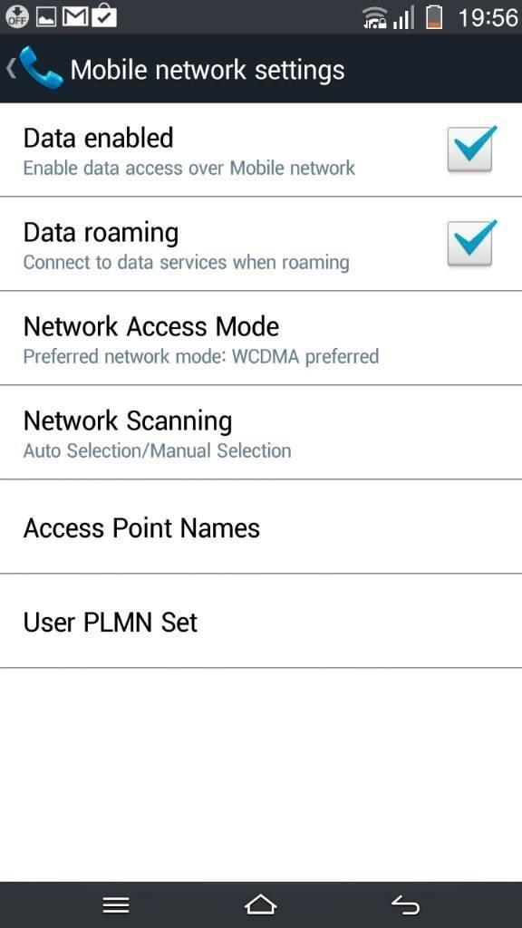Tap the hardware menu navigation button

116,905
